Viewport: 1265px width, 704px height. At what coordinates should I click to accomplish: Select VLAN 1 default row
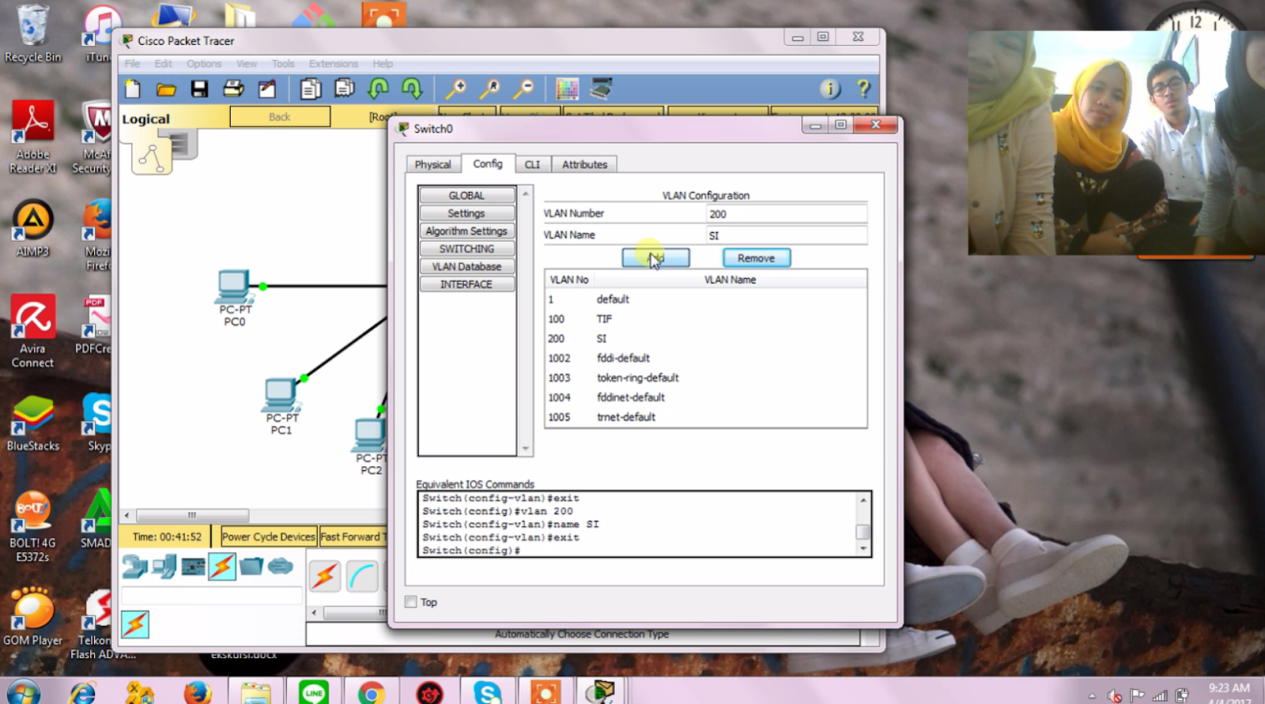(x=705, y=299)
